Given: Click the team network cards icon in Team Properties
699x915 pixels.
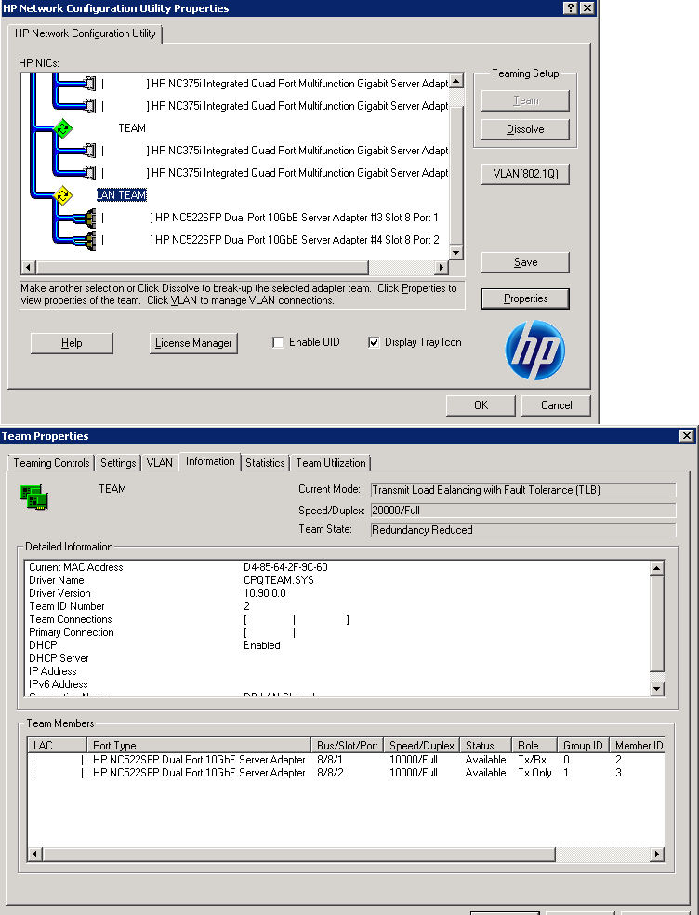Looking at the screenshot, I should (34, 497).
